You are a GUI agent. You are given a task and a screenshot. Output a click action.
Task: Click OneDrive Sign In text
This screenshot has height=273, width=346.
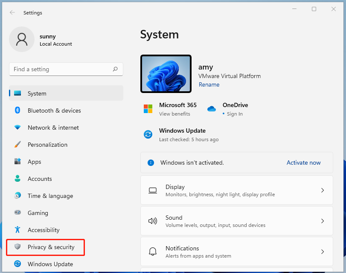tap(235, 114)
